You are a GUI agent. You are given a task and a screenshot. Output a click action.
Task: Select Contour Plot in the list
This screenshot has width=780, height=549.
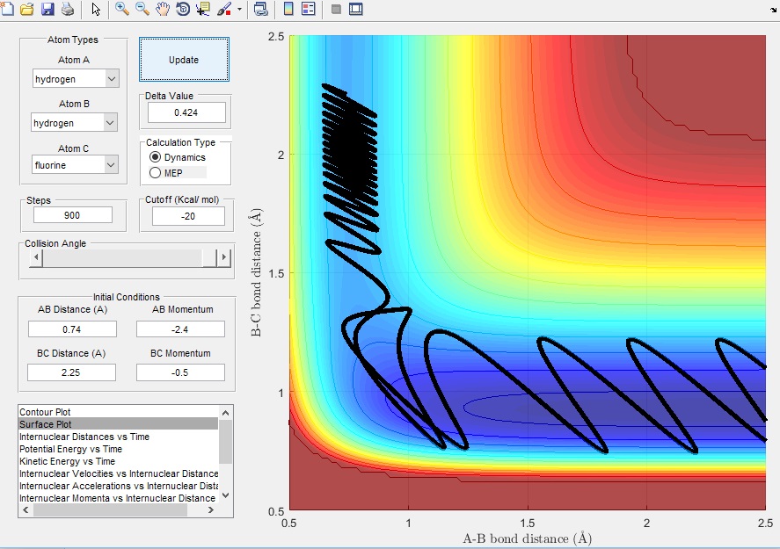[x=119, y=412]
